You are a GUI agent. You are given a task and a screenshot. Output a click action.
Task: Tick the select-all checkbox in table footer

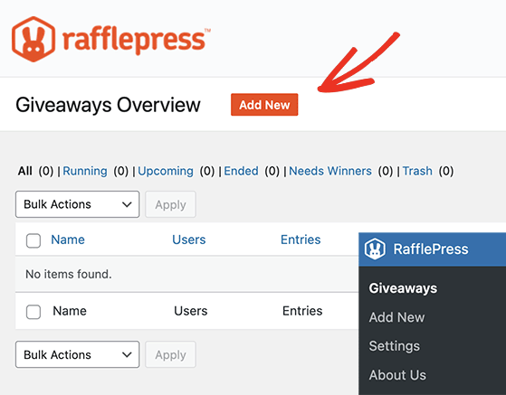pyautogui.click(x=33, y=312)
